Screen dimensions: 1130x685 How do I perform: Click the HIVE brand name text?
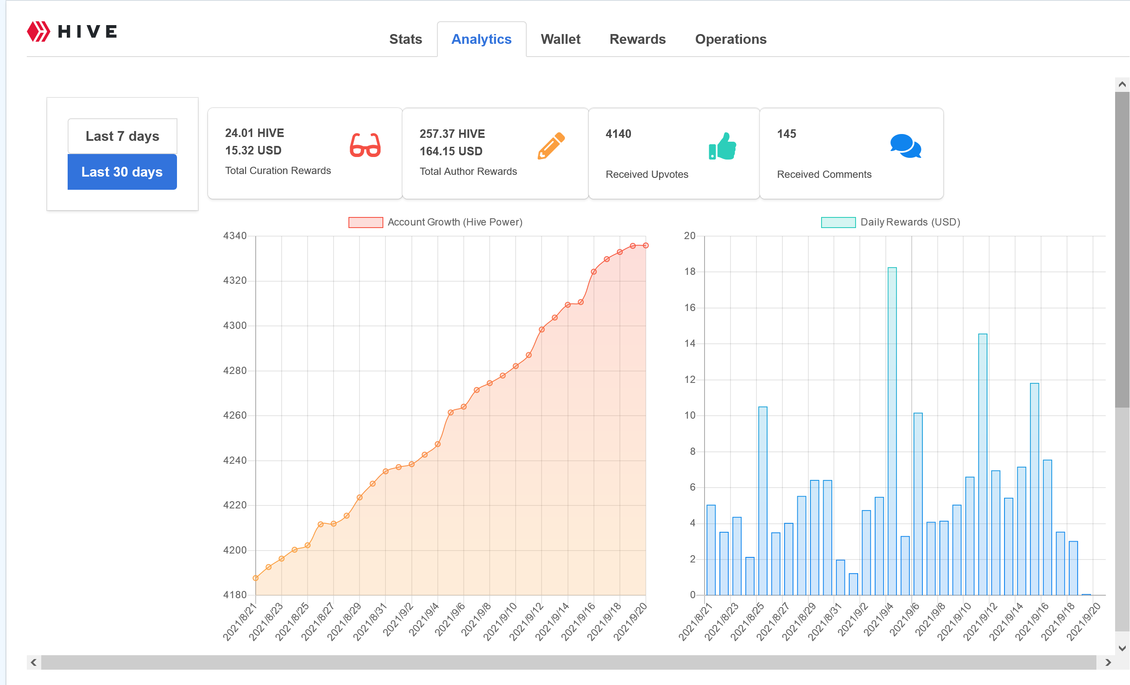[x=87, y=31]
